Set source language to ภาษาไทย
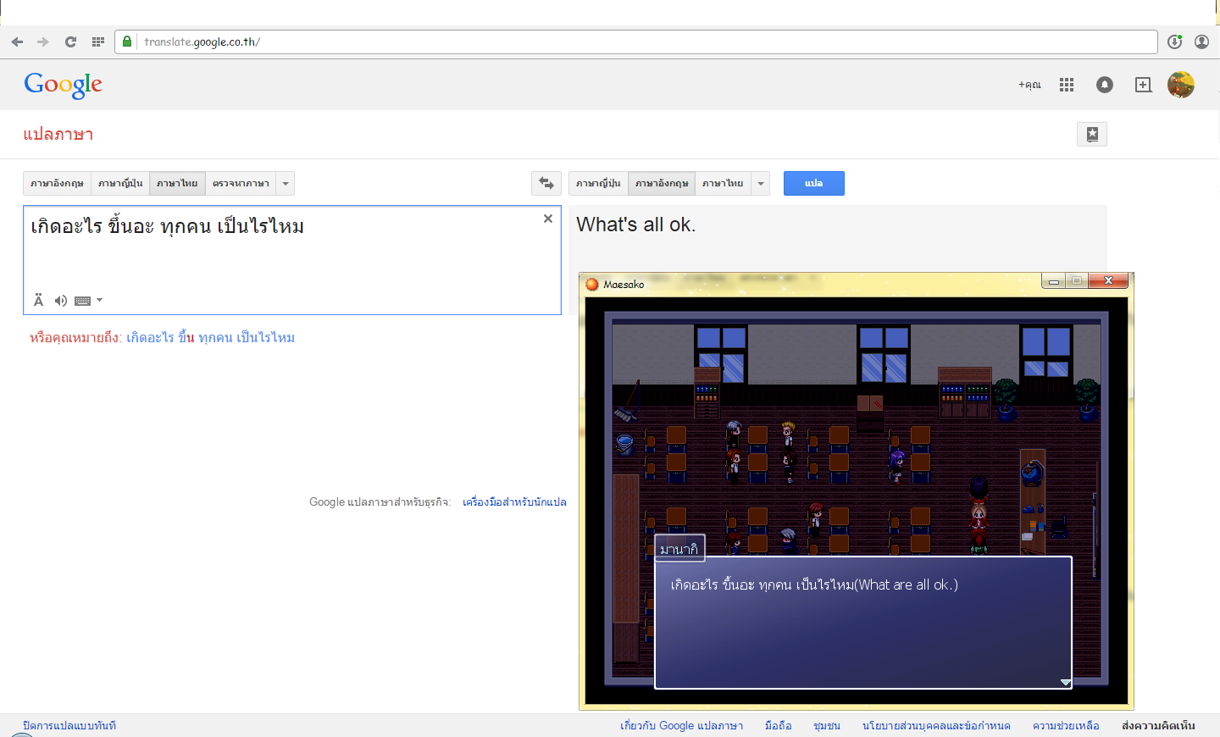The width and height of the screenshot is (1220, 737). pyautogui.click(x=177, y=183)
